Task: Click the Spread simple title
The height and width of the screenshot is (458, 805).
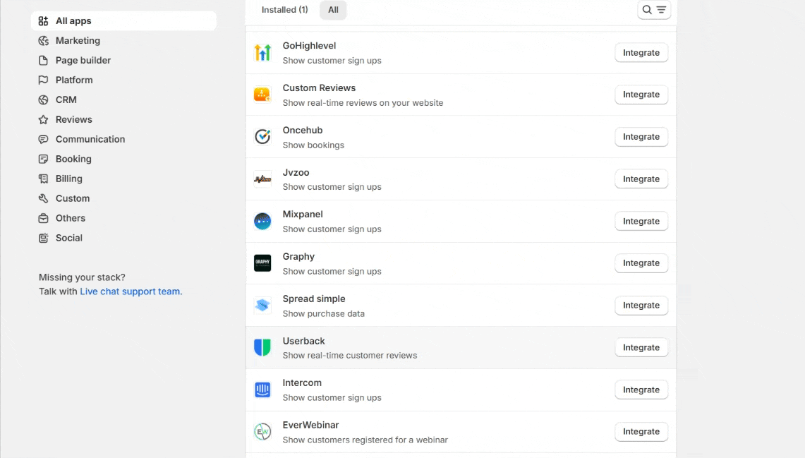Action: [314, 299]
